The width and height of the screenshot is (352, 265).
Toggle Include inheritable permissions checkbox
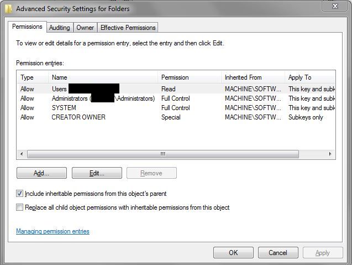point(20,194)
